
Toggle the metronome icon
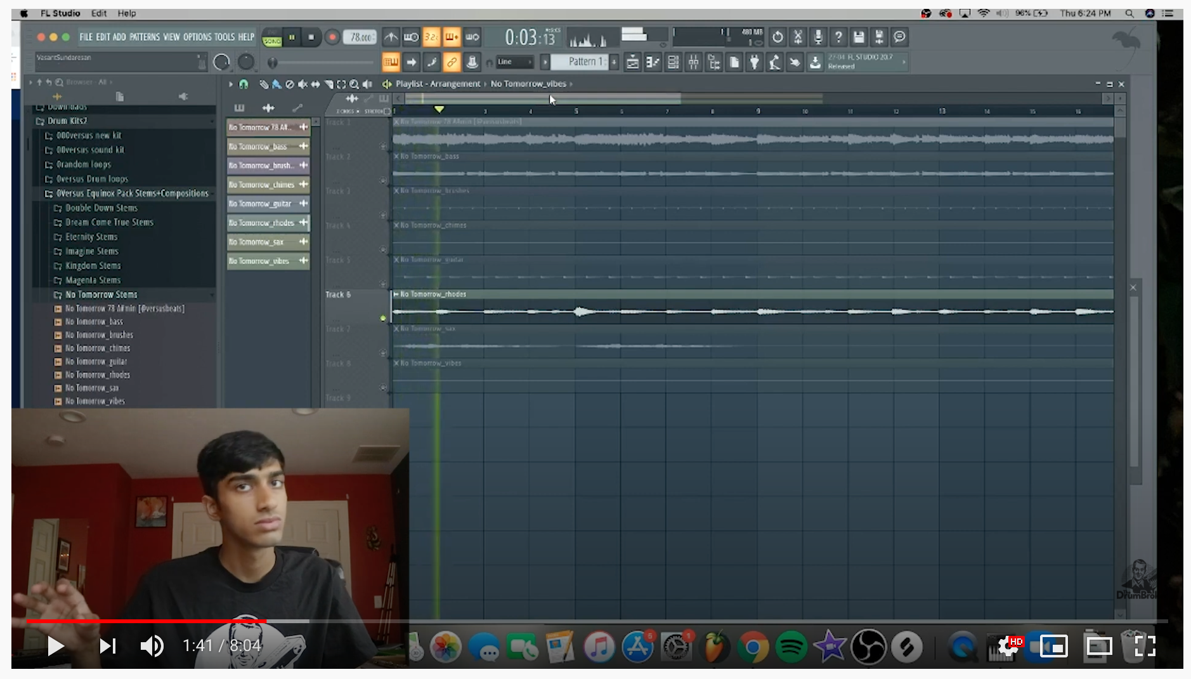391,37
